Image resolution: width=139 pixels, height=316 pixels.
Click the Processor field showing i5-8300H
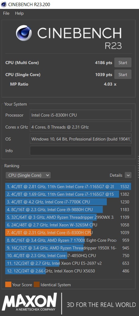[x=81, y=115]
